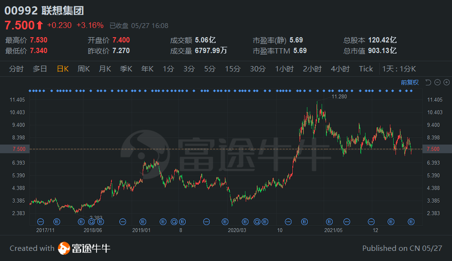Zoom in the chart with plus icon
The width and height of the screenshot is (452, 261).
pyautogui.click(x=447, y=82)
